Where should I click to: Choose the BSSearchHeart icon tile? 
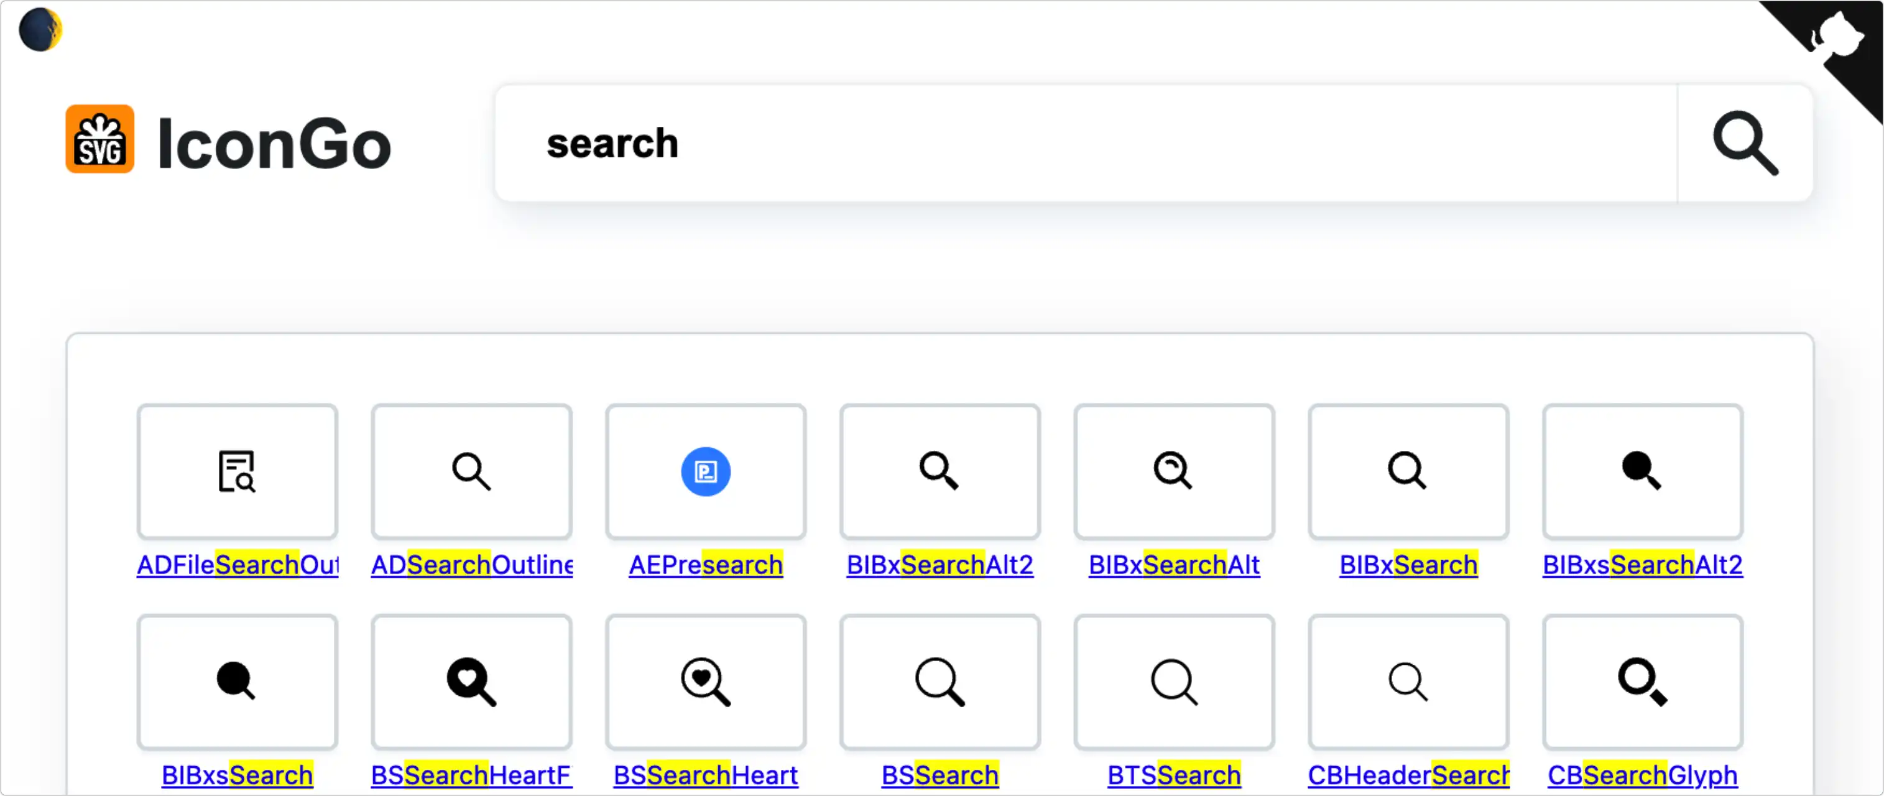click(706, 682)
